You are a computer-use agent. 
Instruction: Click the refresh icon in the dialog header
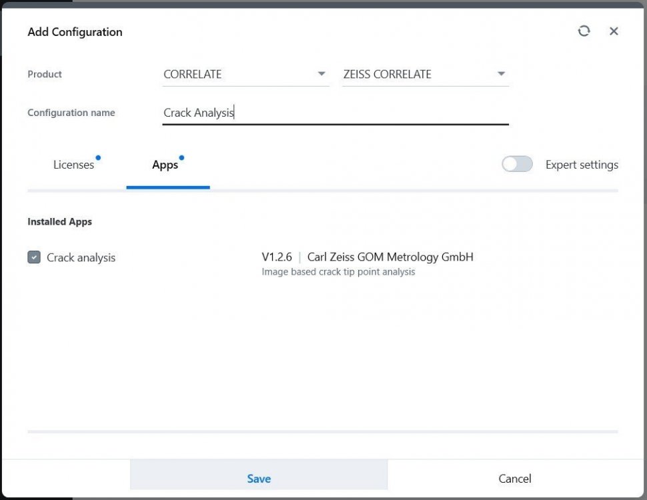[x=584, y=31]
